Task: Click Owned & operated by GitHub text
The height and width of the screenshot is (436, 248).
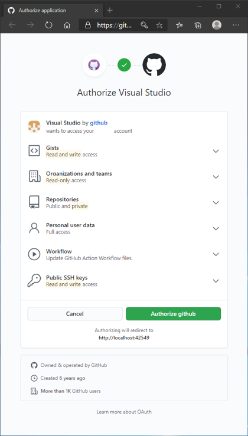Action: click(x=74, y=365)
